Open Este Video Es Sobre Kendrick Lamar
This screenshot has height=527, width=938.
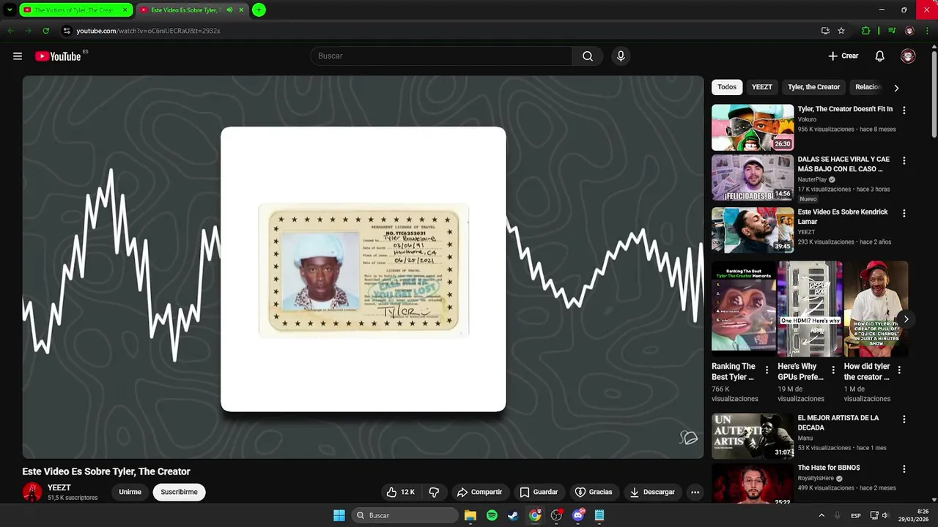[x=753, y=230]
